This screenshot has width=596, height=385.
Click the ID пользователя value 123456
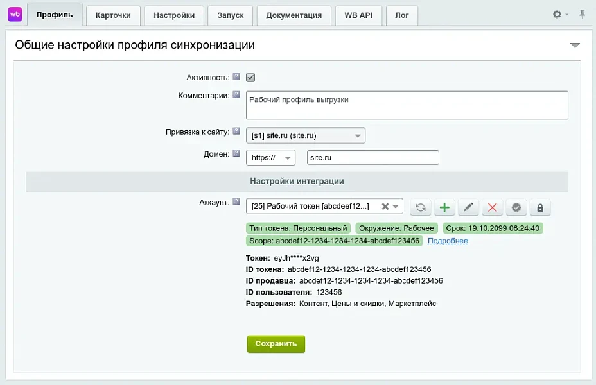pyautogui.click(x=329, y=293)
